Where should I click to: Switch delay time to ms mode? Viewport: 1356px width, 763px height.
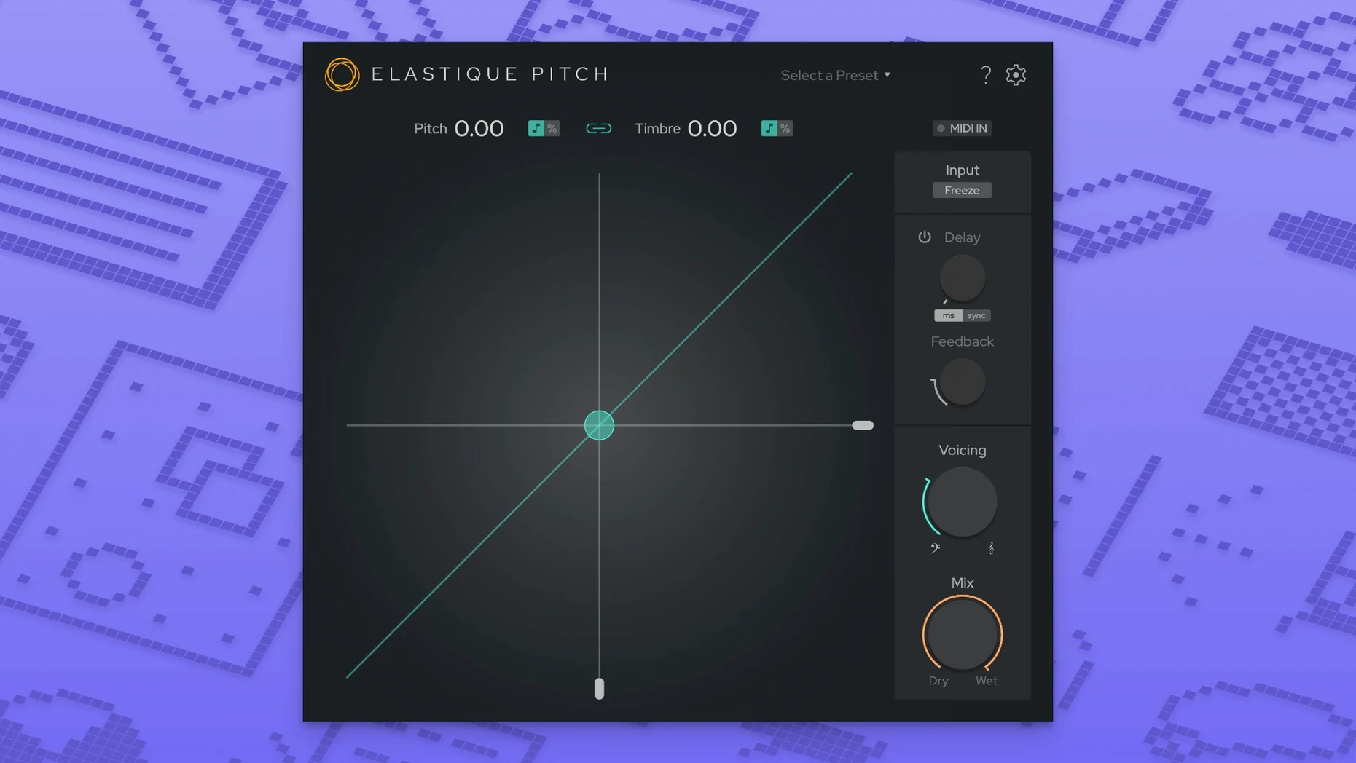[x=948, y=315]
